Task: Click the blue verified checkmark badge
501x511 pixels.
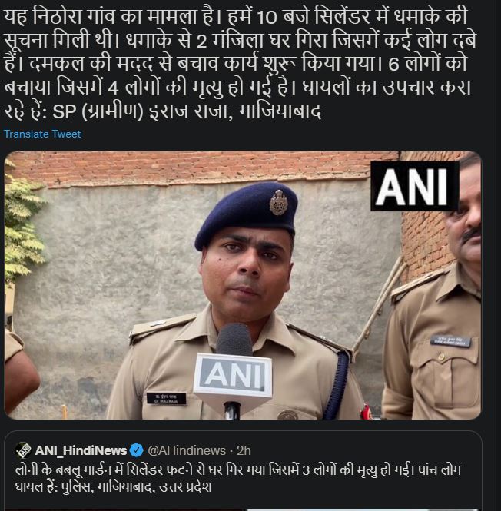Action: 137,450
